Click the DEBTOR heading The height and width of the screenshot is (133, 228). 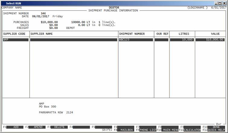point(114,8)
